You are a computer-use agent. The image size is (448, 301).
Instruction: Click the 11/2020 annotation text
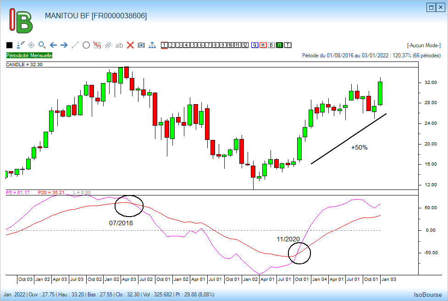click(288, 239)
